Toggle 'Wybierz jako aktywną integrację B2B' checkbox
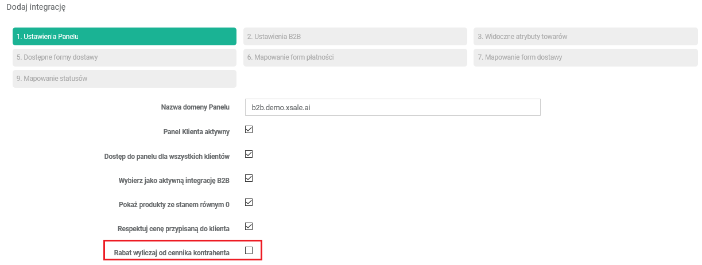Viewport: 702px width, 265px height. coord(249,178)
